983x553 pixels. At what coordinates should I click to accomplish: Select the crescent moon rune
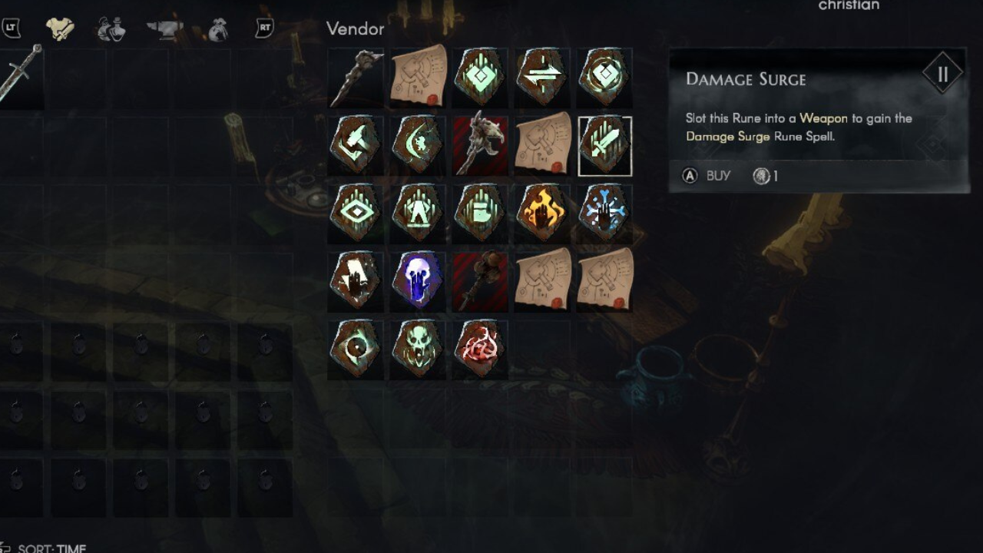click(418, 146)
